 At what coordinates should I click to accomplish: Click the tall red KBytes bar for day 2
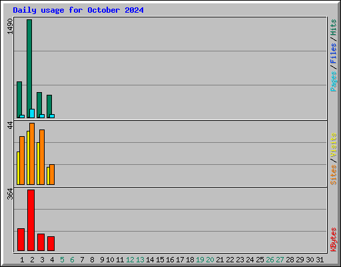(x=31, y=220)
